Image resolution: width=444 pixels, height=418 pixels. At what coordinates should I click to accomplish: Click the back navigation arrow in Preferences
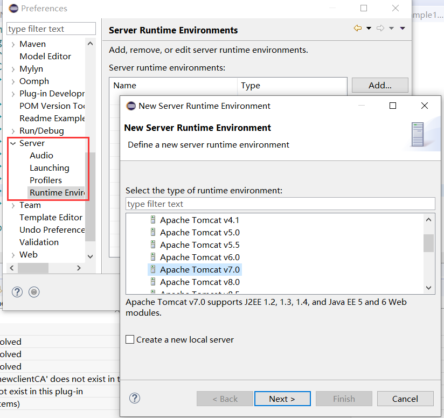pyautogui.click(x=358, y=29)
